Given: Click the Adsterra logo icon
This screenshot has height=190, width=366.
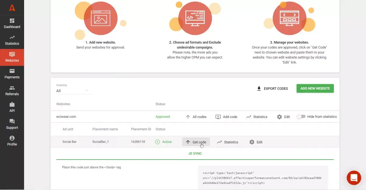Looking at the screenshot, I should coord(12,8).
